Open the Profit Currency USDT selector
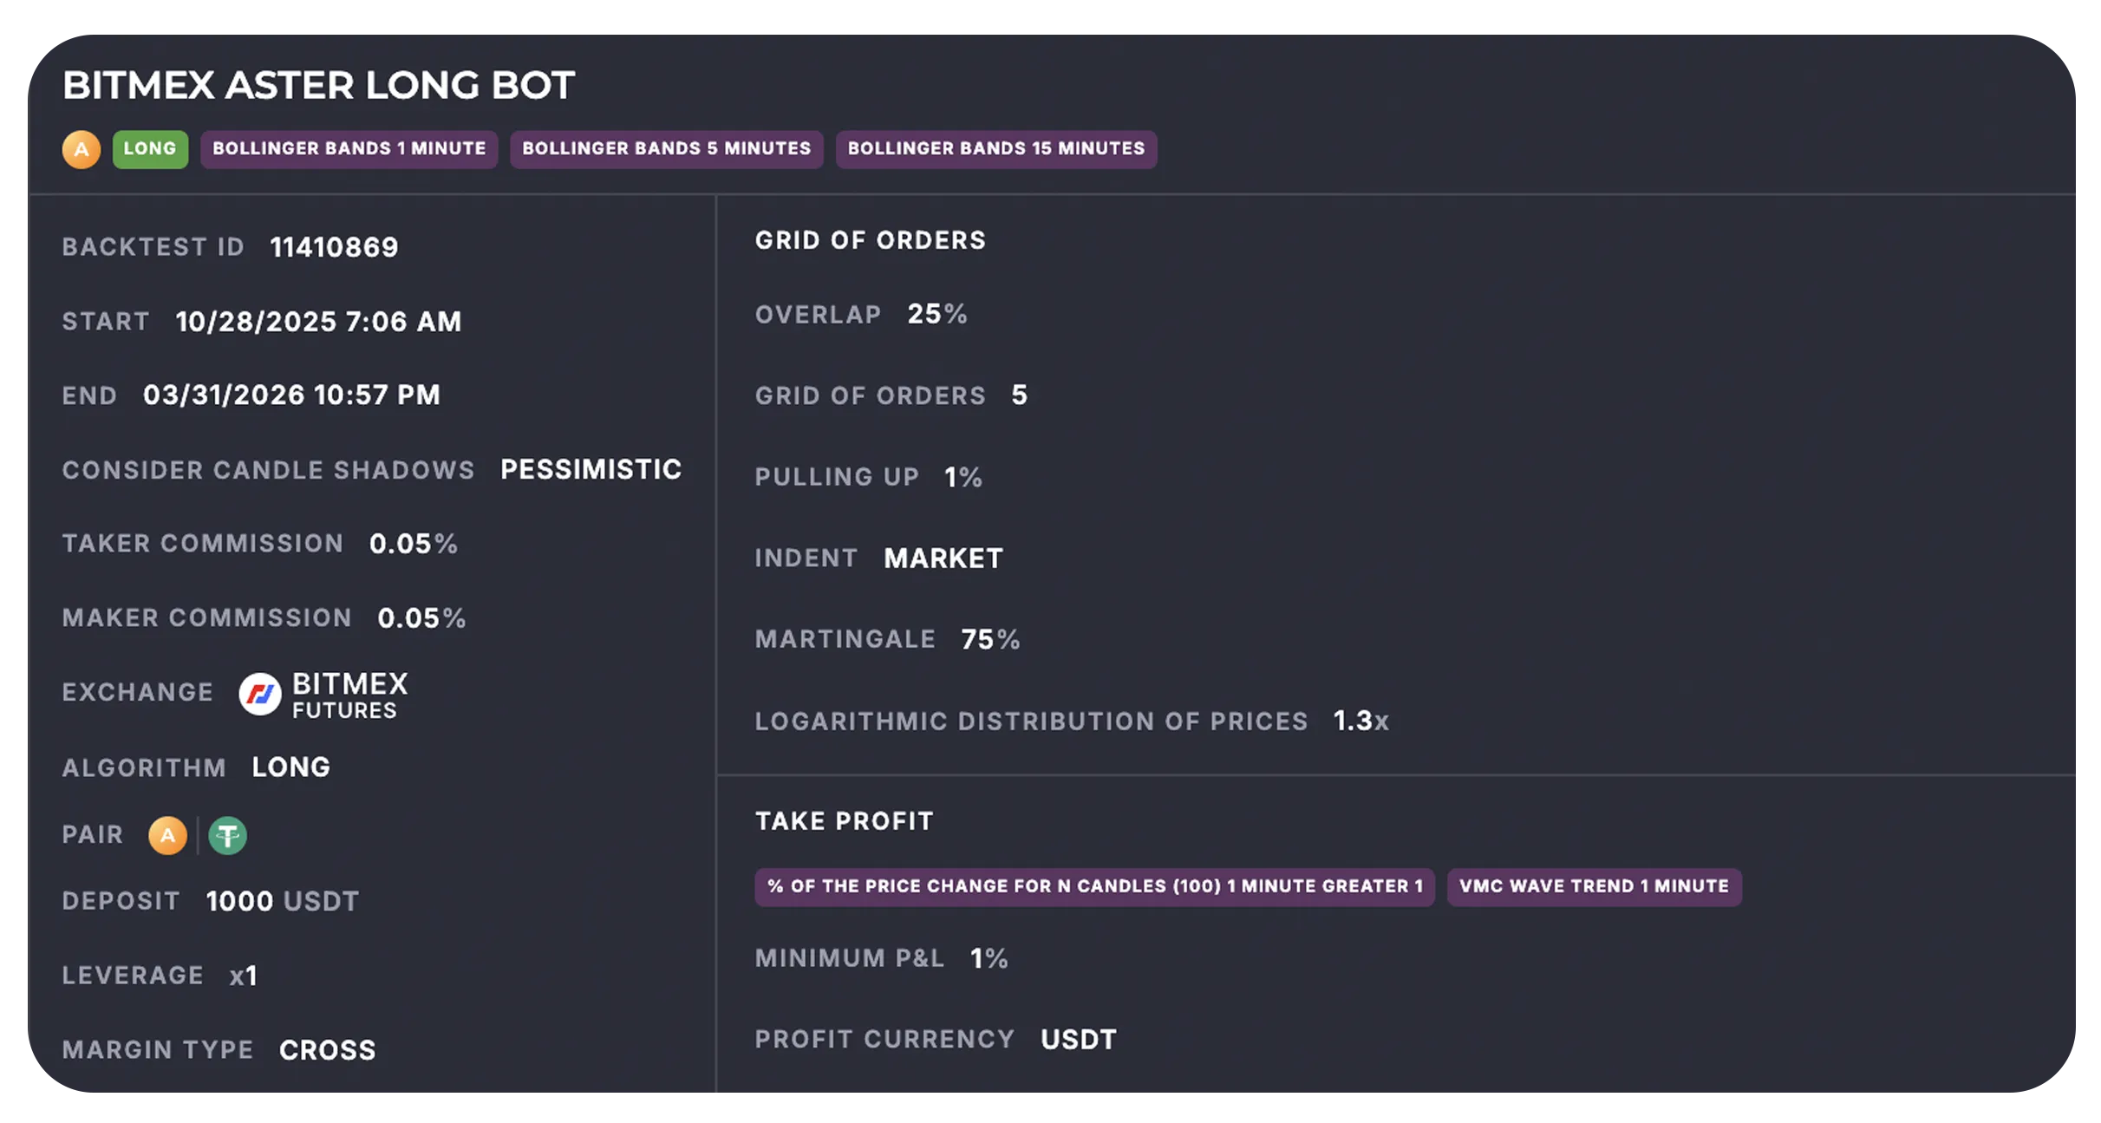 coord(1078,1039)
